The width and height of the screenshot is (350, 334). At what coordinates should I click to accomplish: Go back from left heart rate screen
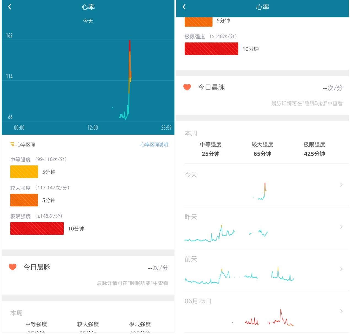pyautogui.click(x=10, y=7)
